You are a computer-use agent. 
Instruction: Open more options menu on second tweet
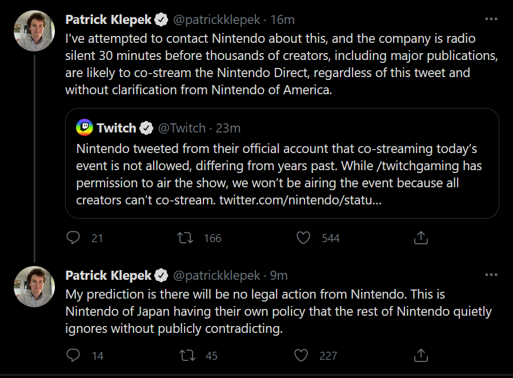(x=491, y=275)
